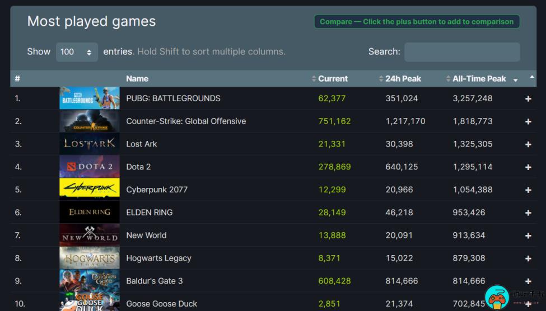Viewport: 546px width, 311px height.
Task: Open the Cyberpunk 2077 game link
Action: tap(157, 190)
